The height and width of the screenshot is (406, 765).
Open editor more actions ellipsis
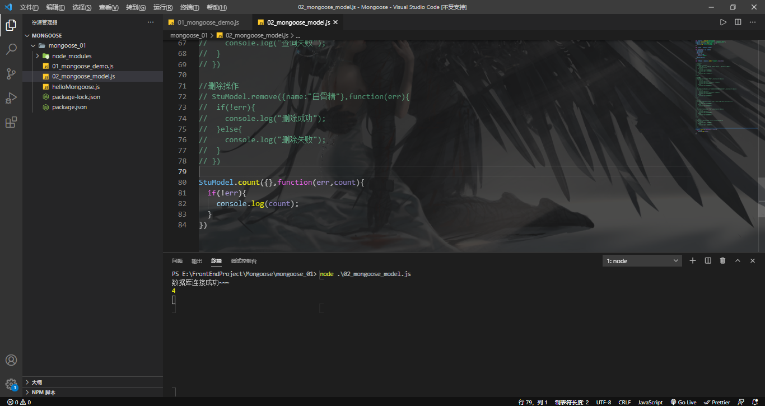click(x=753, y=22)
